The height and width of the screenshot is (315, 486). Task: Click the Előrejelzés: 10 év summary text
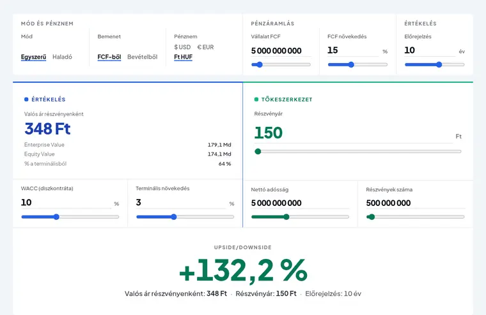[x=333, y=294]
